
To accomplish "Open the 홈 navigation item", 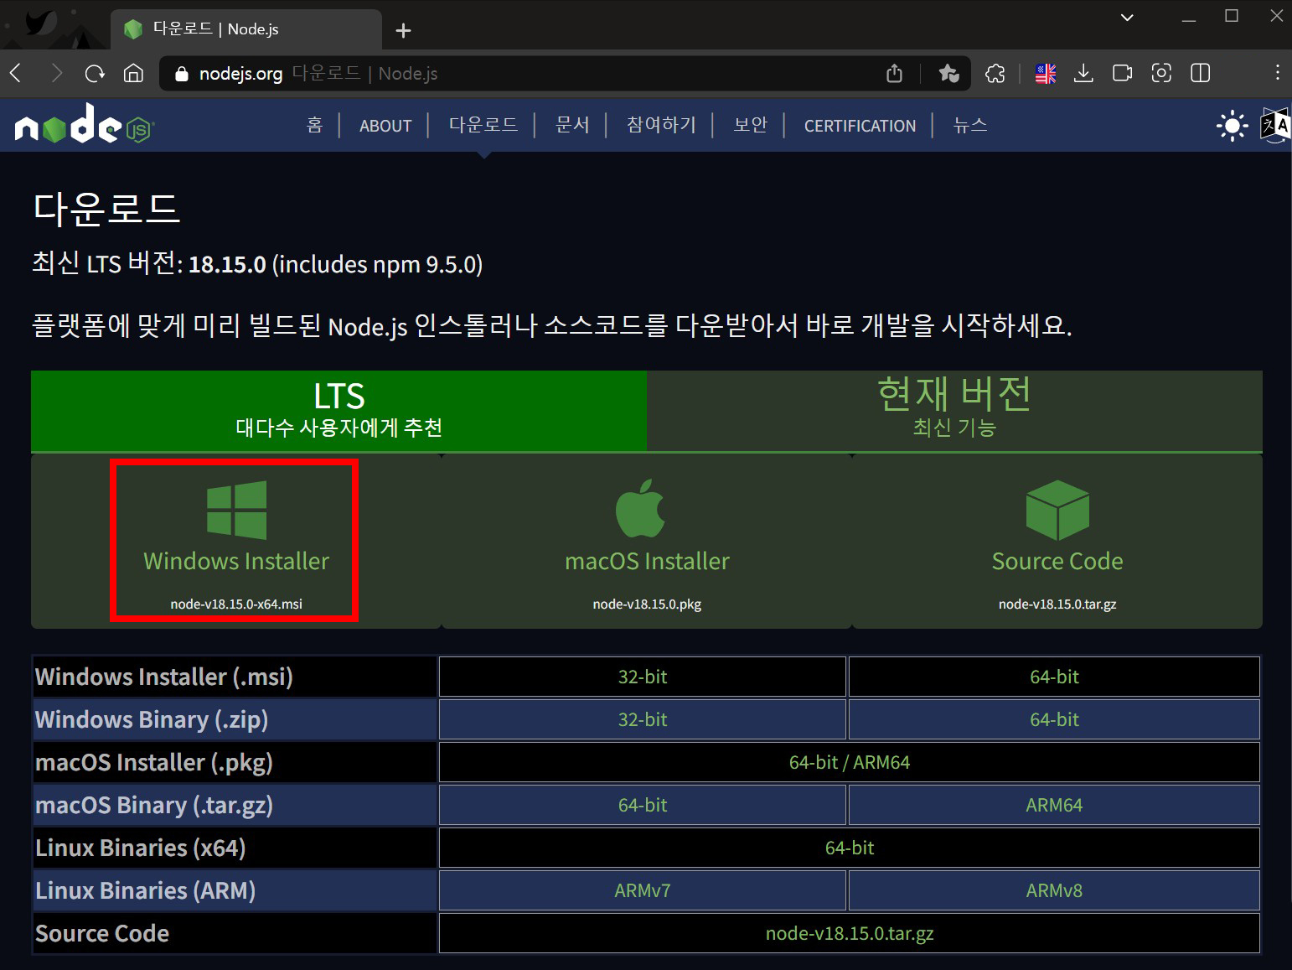I will (314, 125).
